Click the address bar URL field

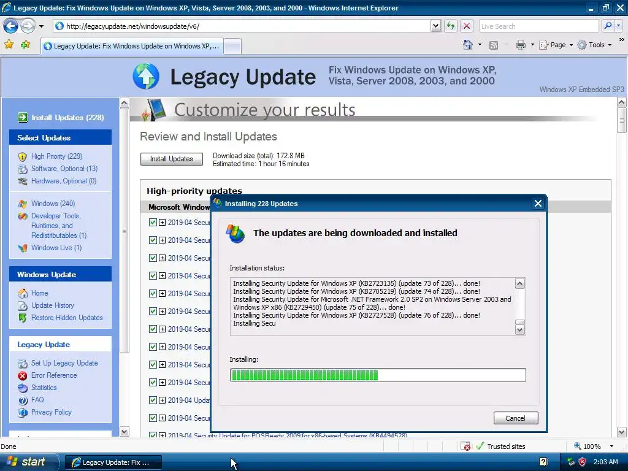242,26
